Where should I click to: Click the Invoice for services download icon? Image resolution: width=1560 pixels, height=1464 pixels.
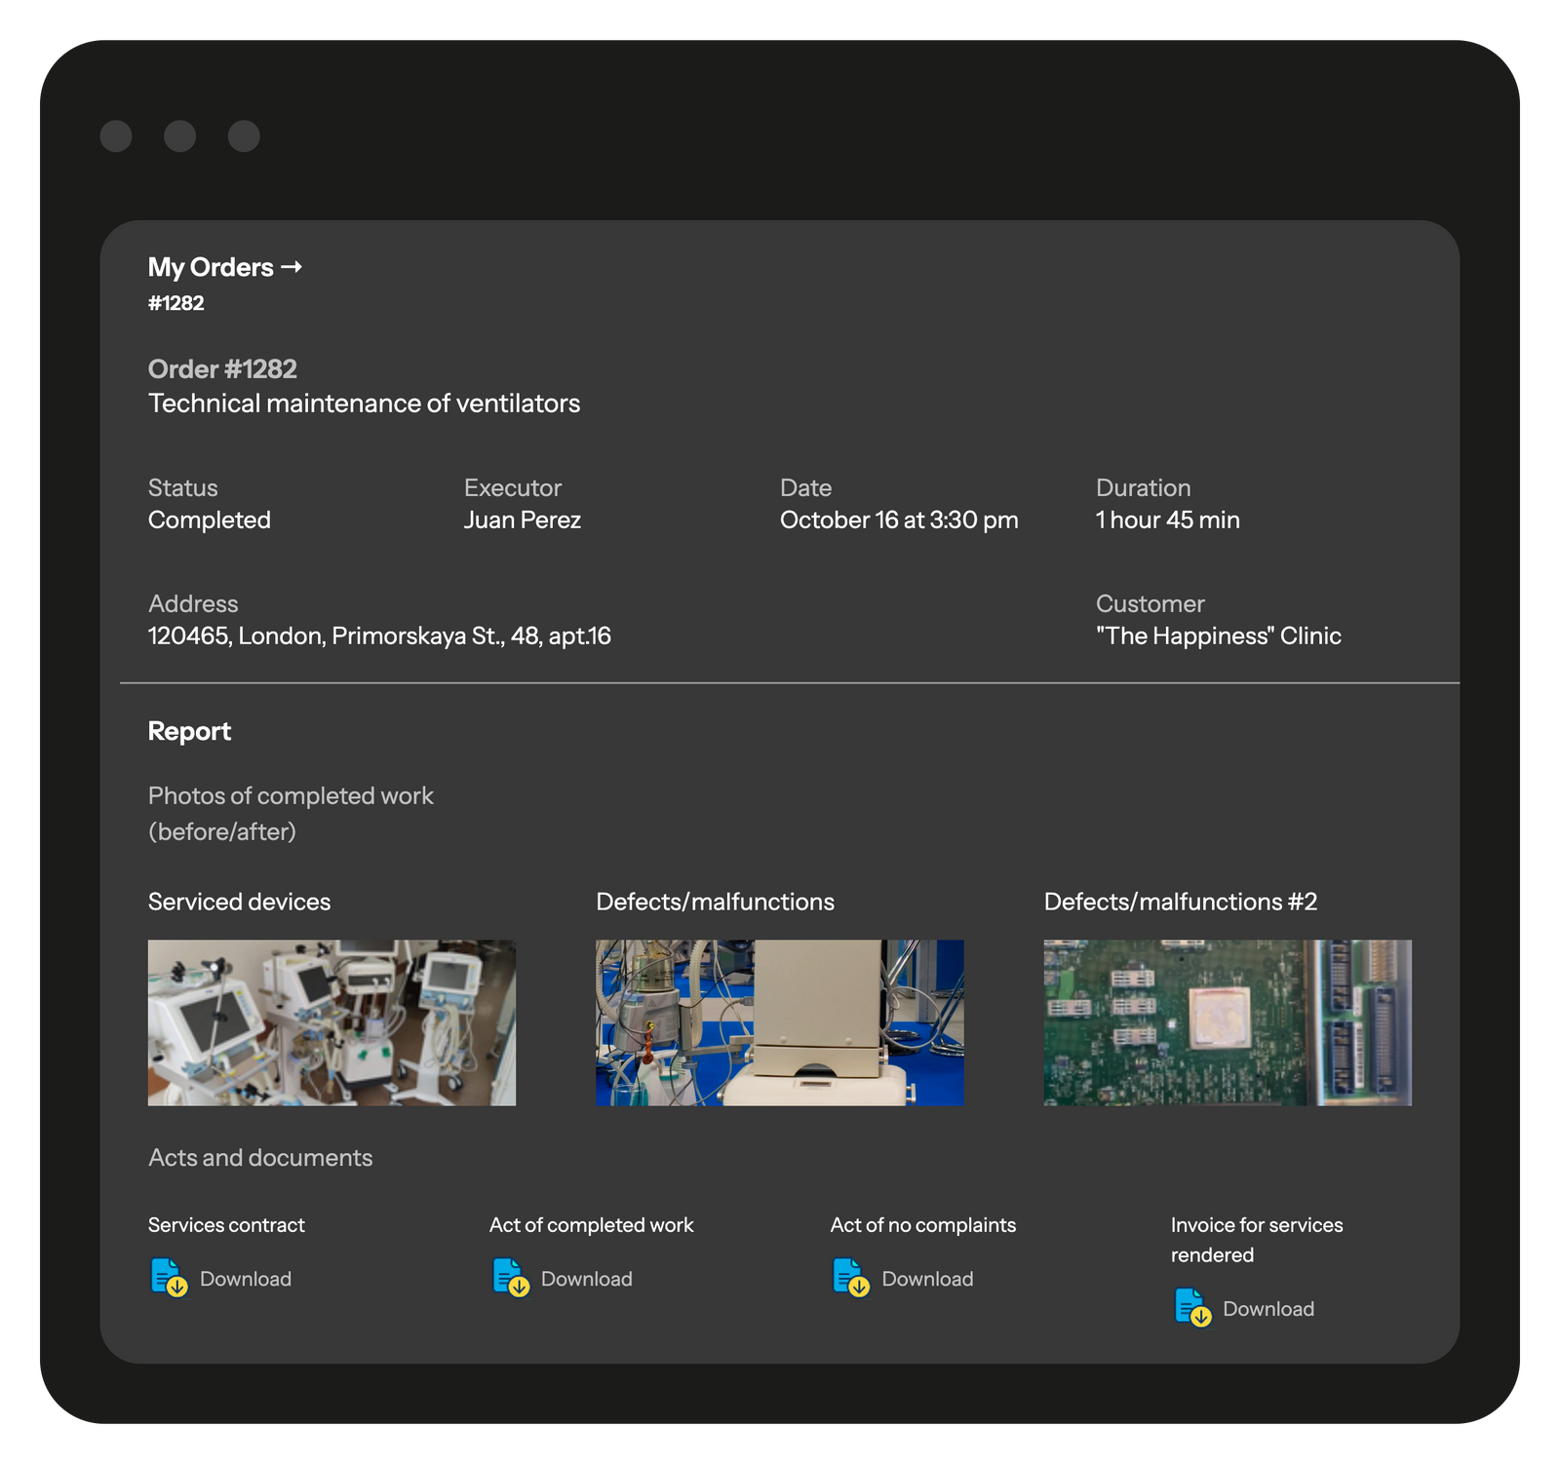pyautogui.click(x=1192, y=1307)
